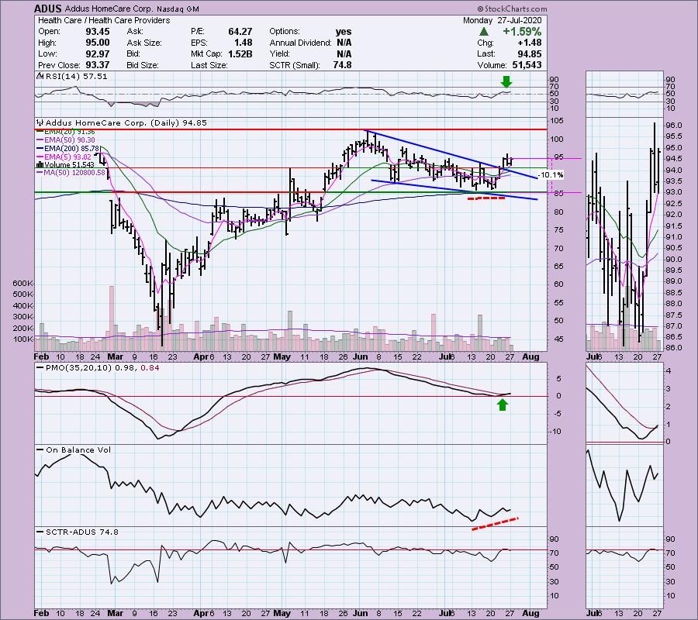Click the PMO signal value 0.84
This screenshot has height=620, width=698.
(x=150, y=368)
